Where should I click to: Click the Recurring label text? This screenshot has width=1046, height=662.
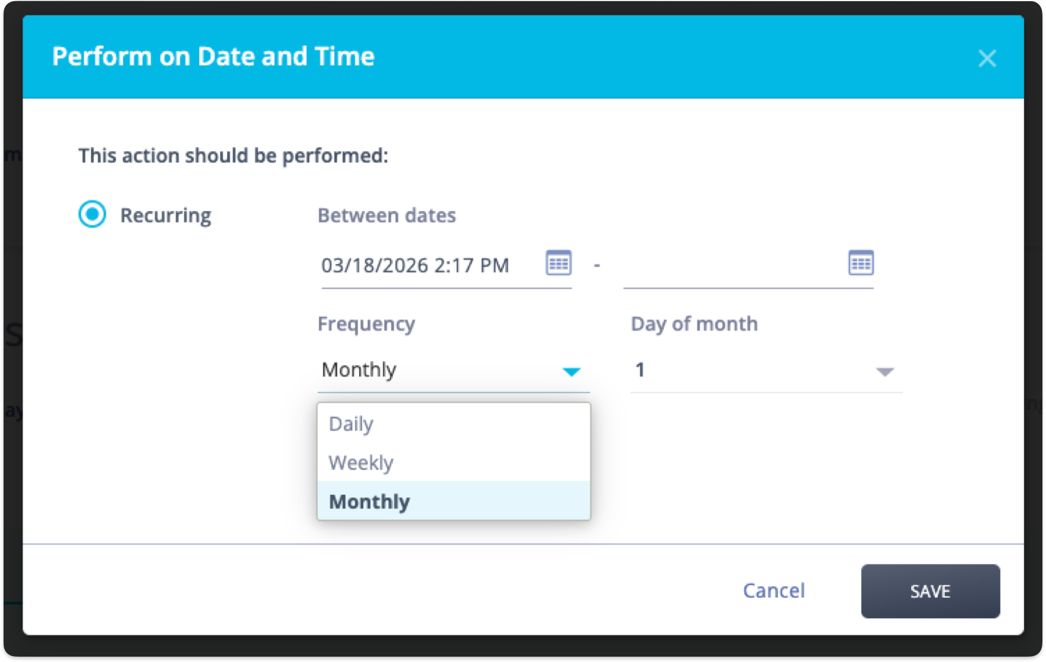click(x=166, y=215)
